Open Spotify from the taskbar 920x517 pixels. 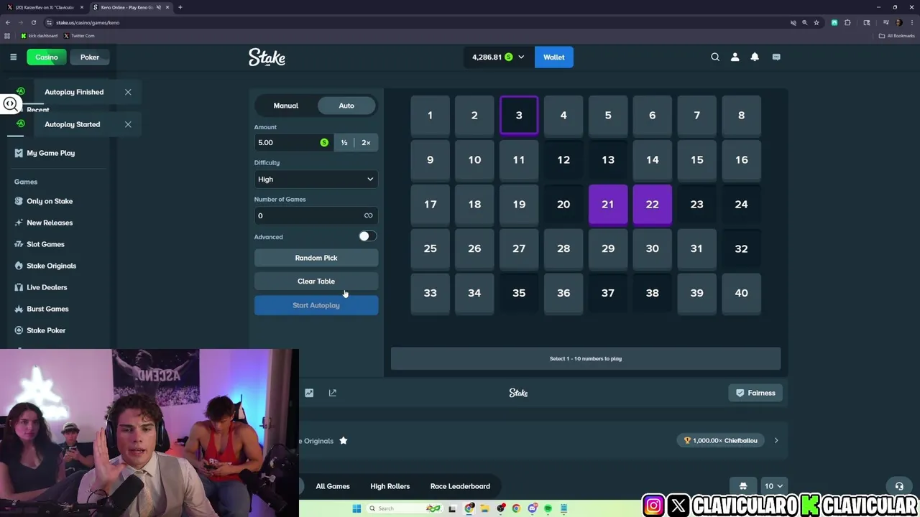pos(548,508)
